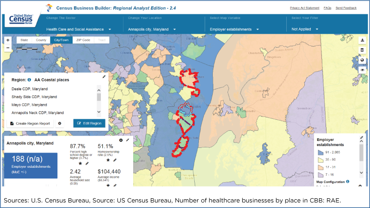Viewport: 370px width, 208px height.
Task: Select Annapolis Neck CDP, Maryland entry
Action: tap(38, 113)
